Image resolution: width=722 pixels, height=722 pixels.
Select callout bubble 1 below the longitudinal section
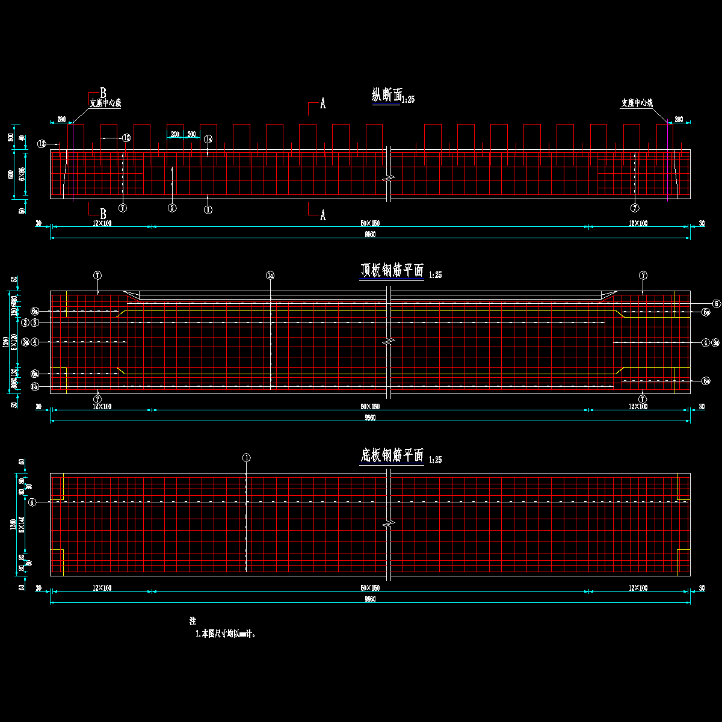pyautogui.click(x=208, y=209)
